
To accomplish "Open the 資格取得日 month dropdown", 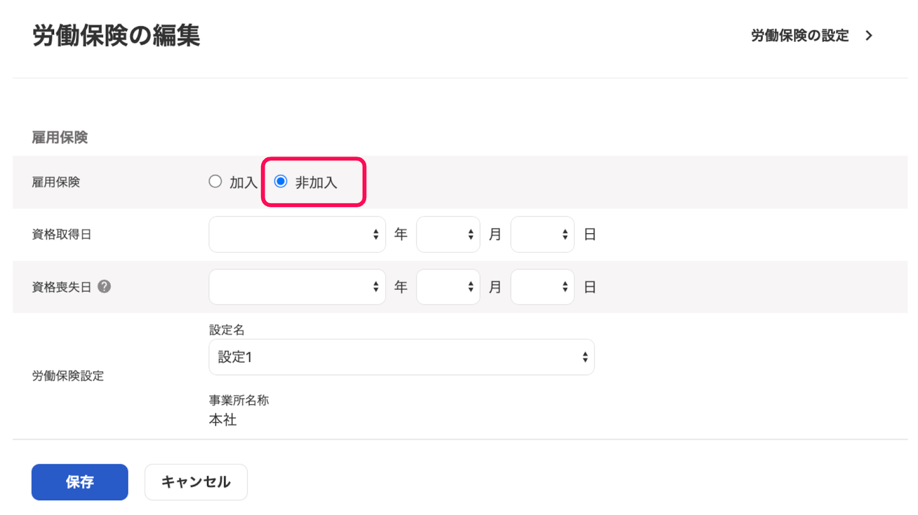I will click(448, 234).
